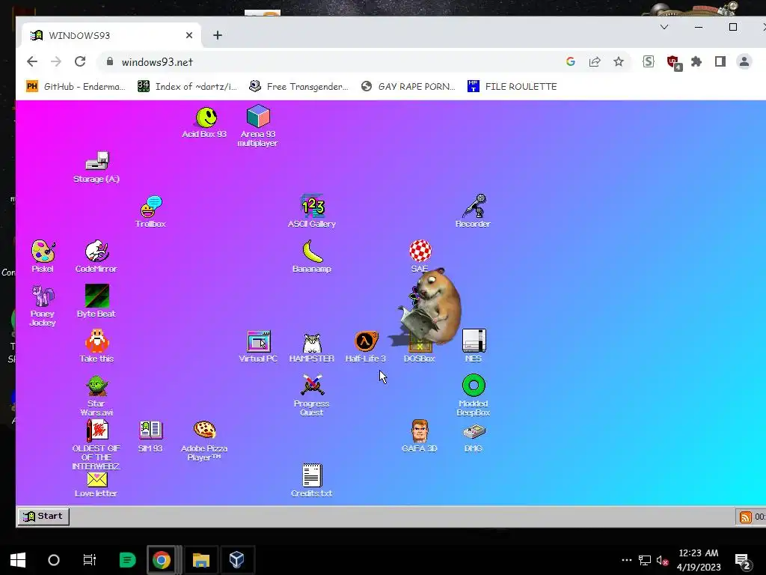The image size is (766, 575).
Task: Launch the NES emulator icon
Action: pyautogui.click(x=474, y=346)
